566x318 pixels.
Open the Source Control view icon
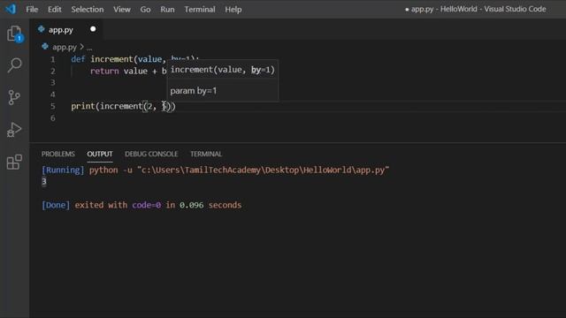coord(14,97)
